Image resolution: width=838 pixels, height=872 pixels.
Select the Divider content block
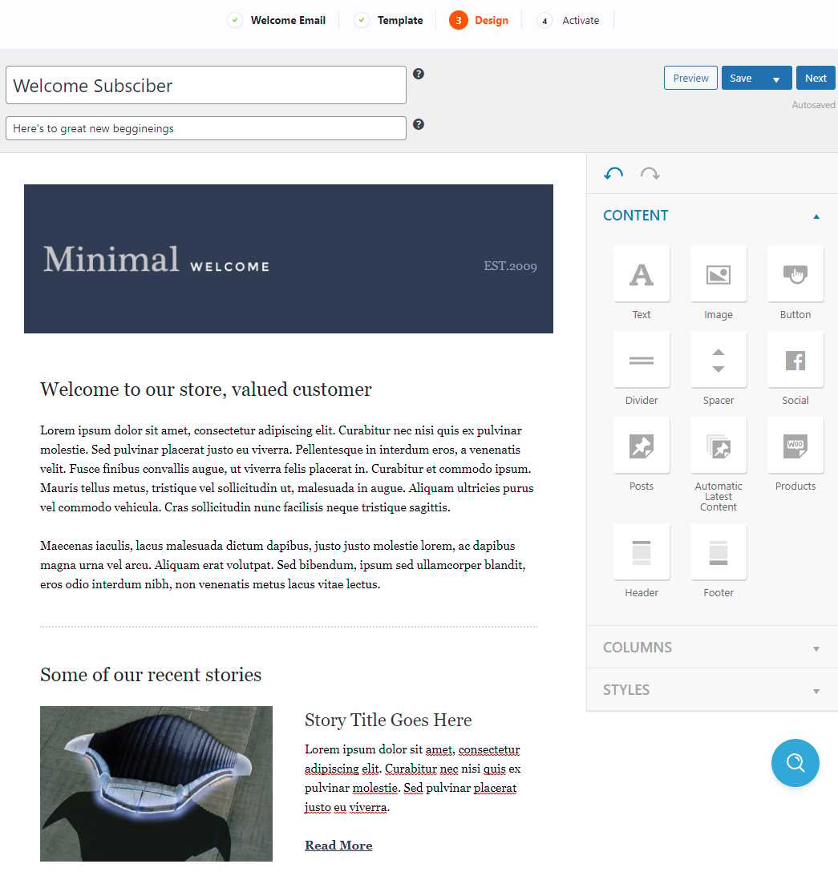[641, 360]
